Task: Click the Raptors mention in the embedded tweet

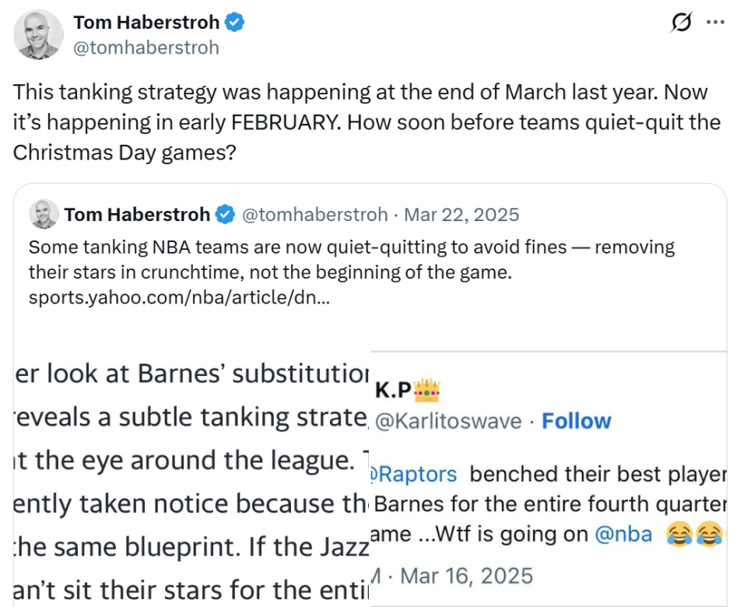Action: pos(417,474)
